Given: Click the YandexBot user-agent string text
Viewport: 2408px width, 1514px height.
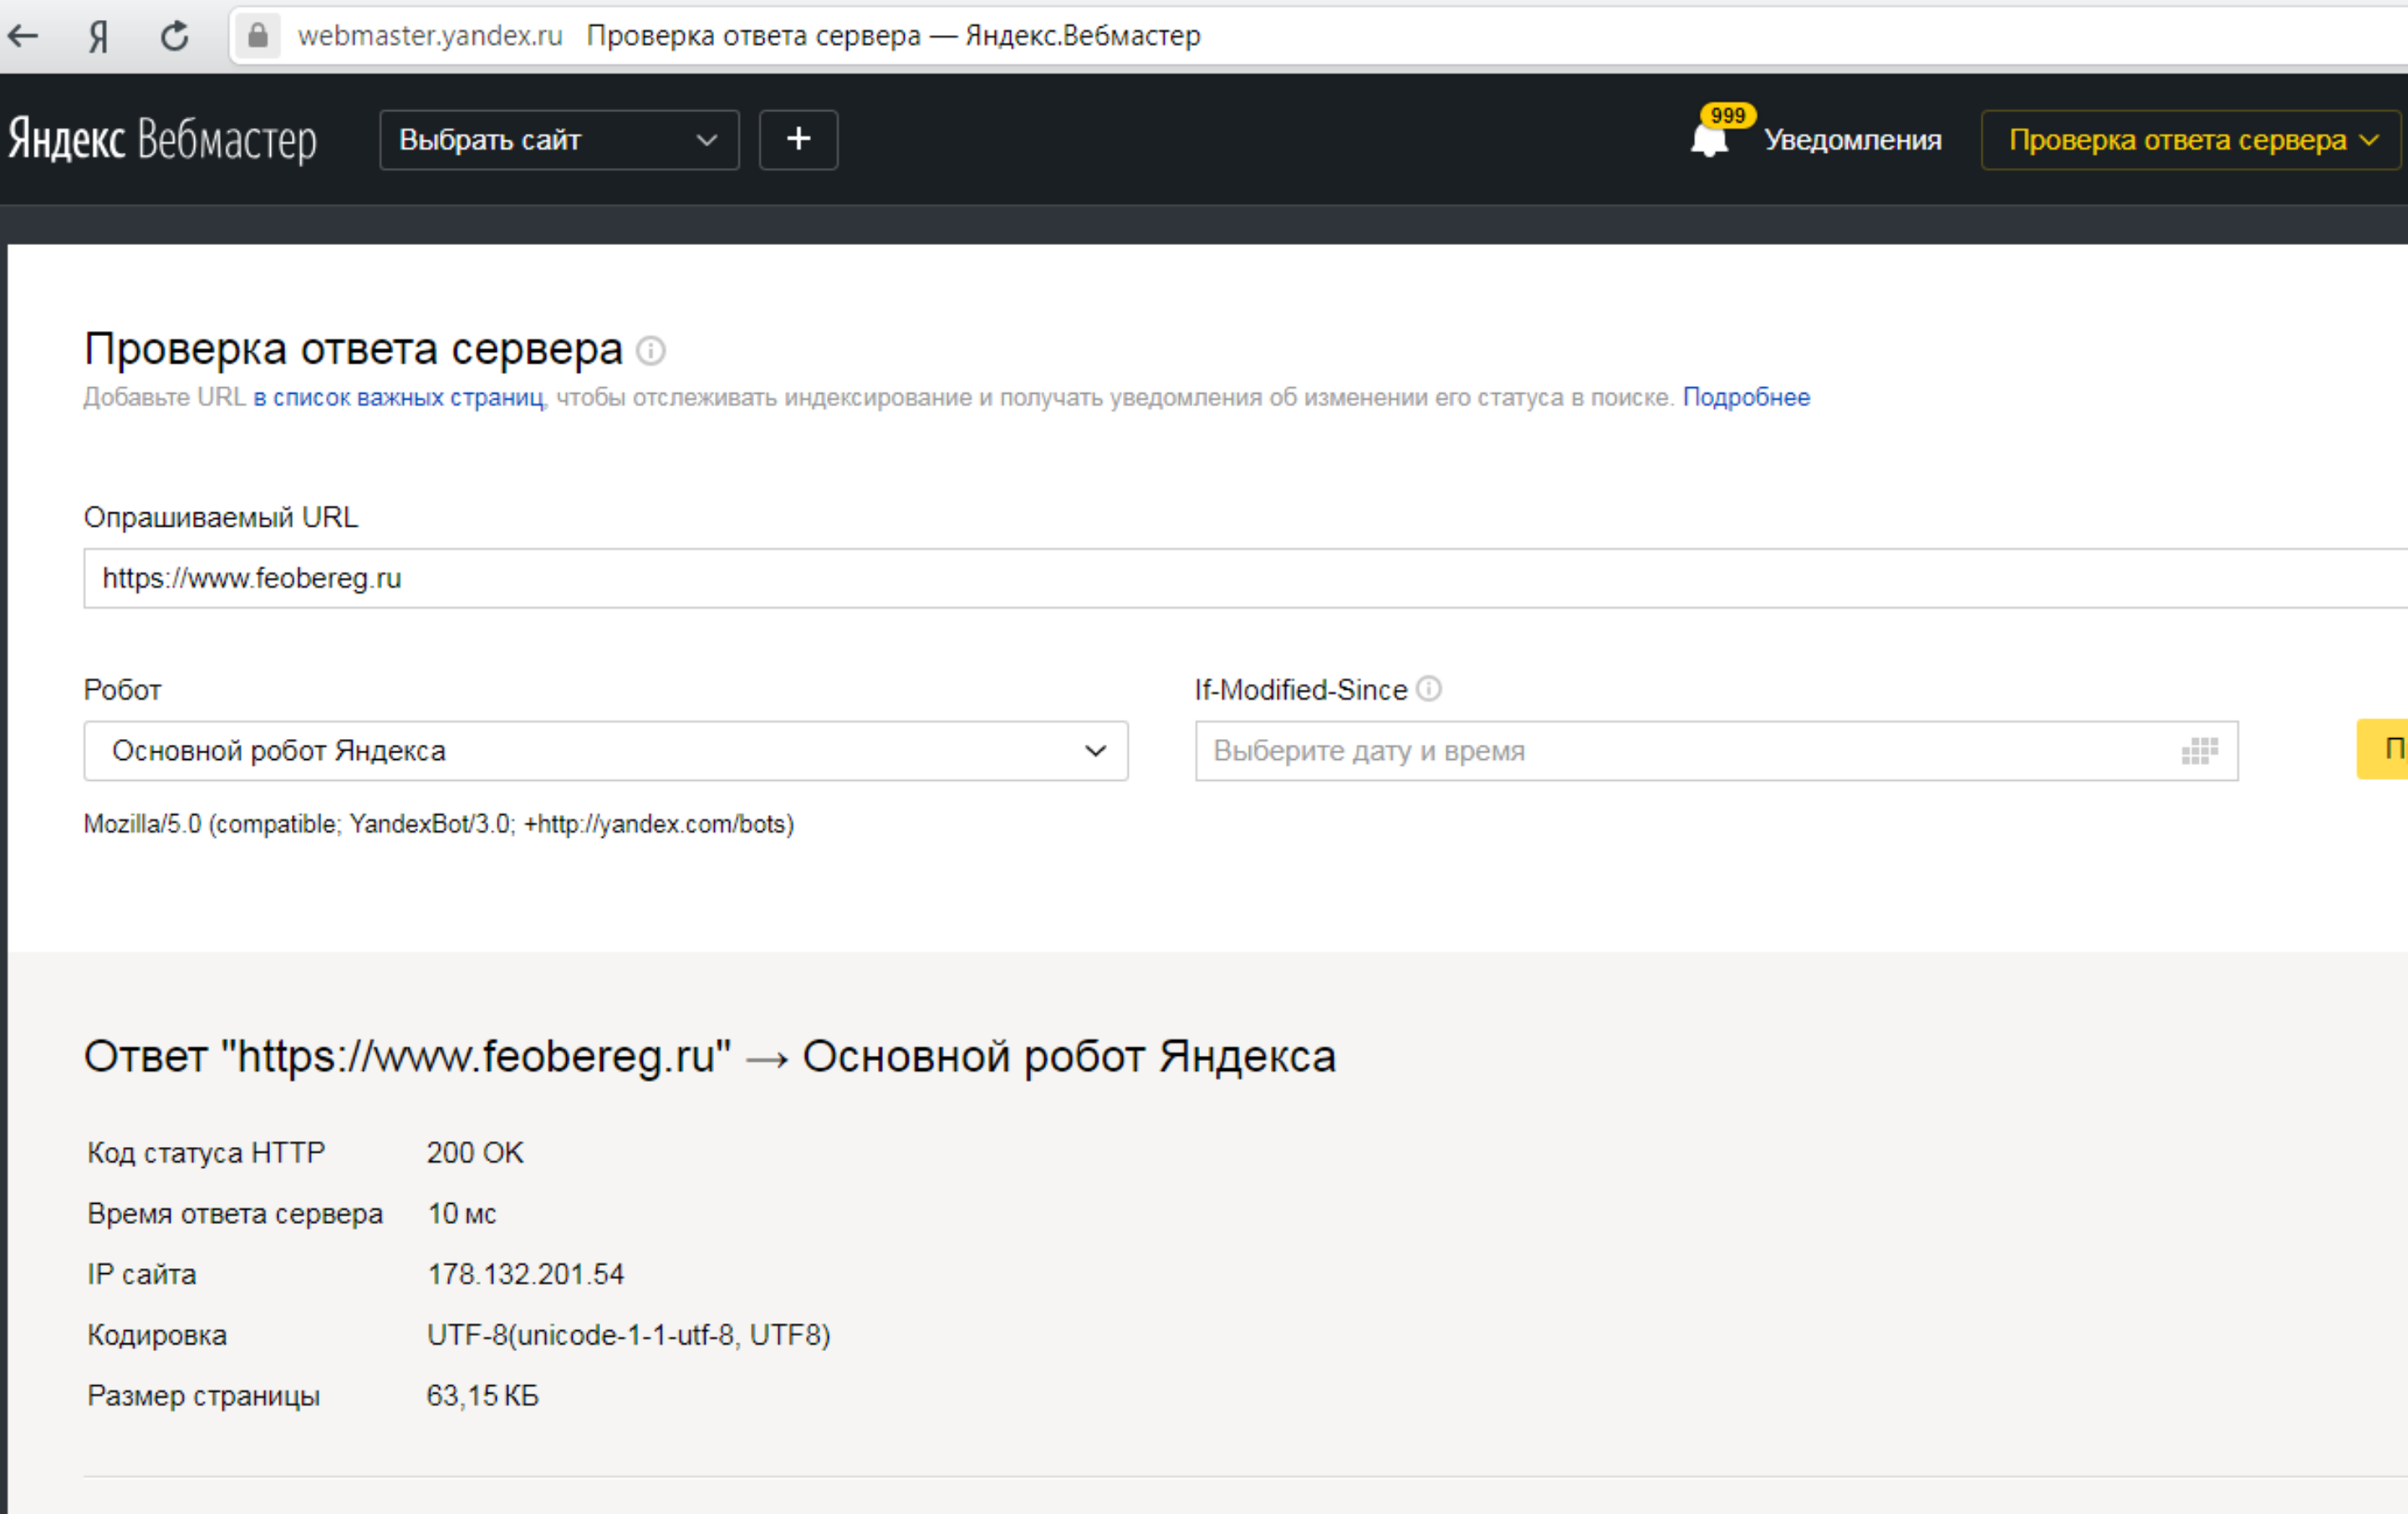Looking at the screenshot, I should click(439, 825).
